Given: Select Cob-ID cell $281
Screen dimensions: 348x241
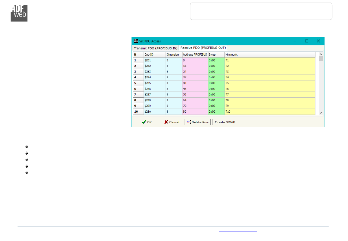Looking at the screenshot, I should pos(155,60).
